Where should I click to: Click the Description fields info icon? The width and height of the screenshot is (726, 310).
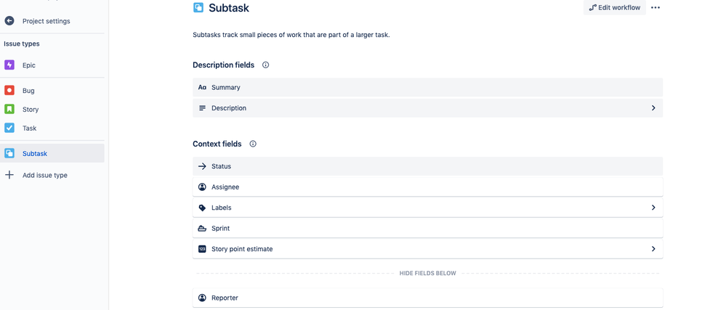point(266,65)
